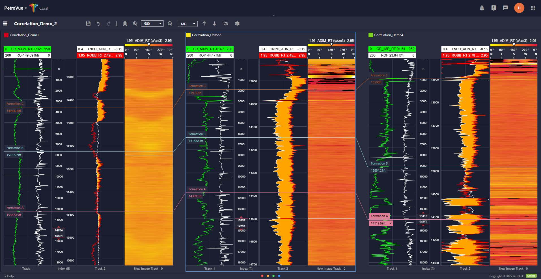Open the notifications bell
541x279 pixels.
[482, 8]
